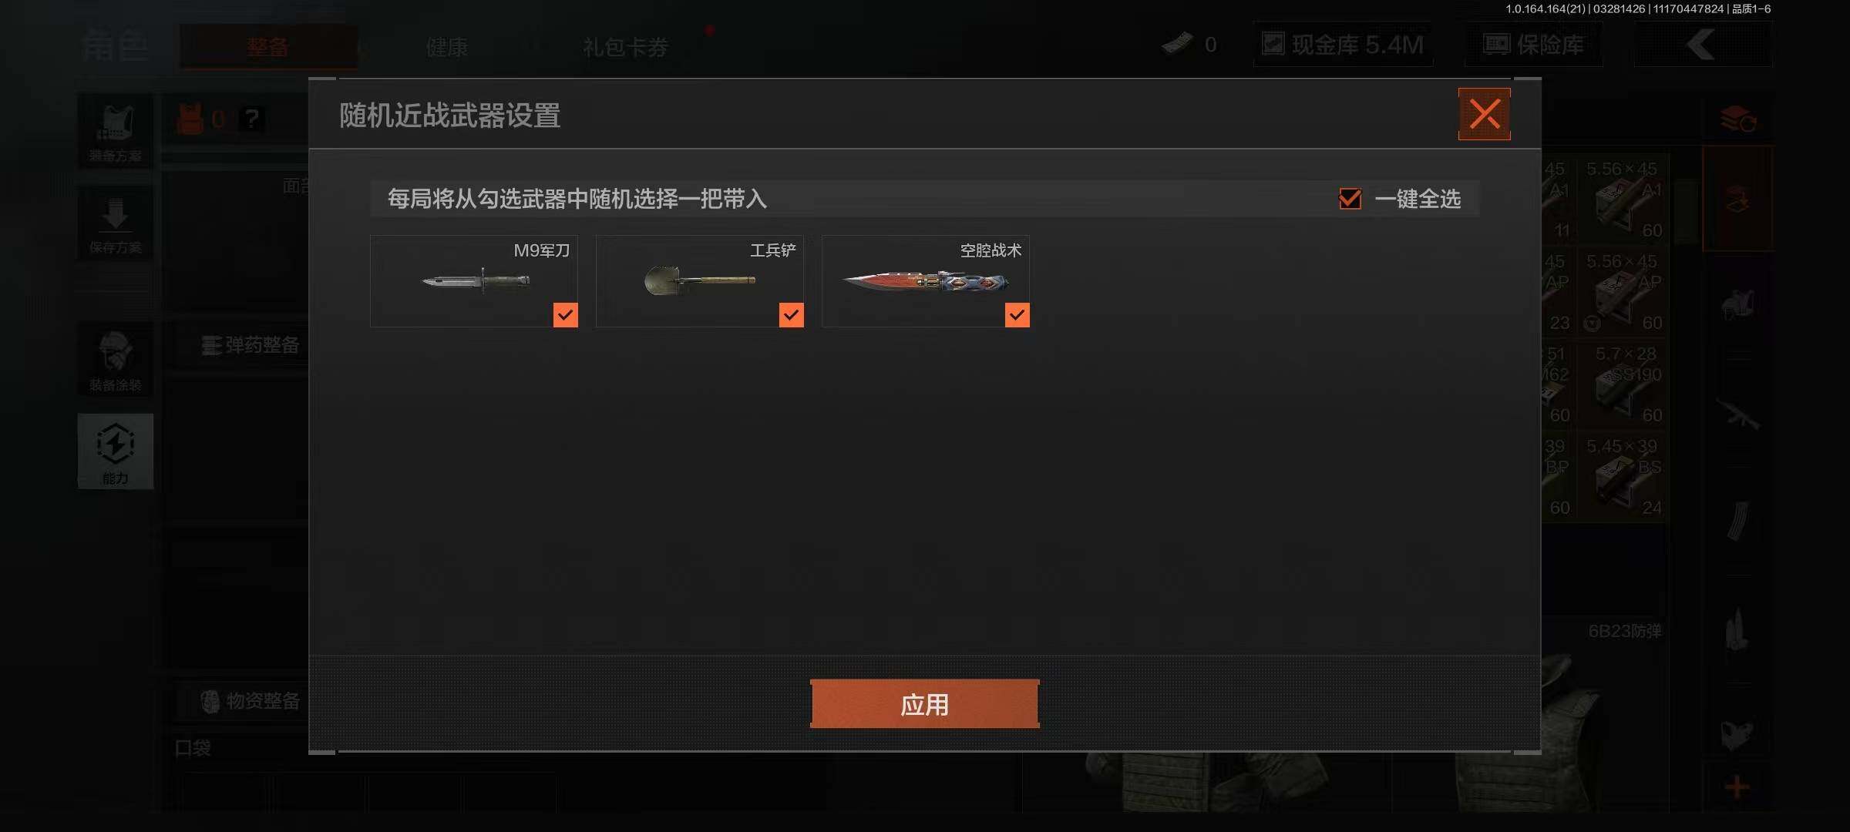Click the orange plus icon at bottom right
The width and height of the screenshot is (1850, 832).
click(1737, 787)
